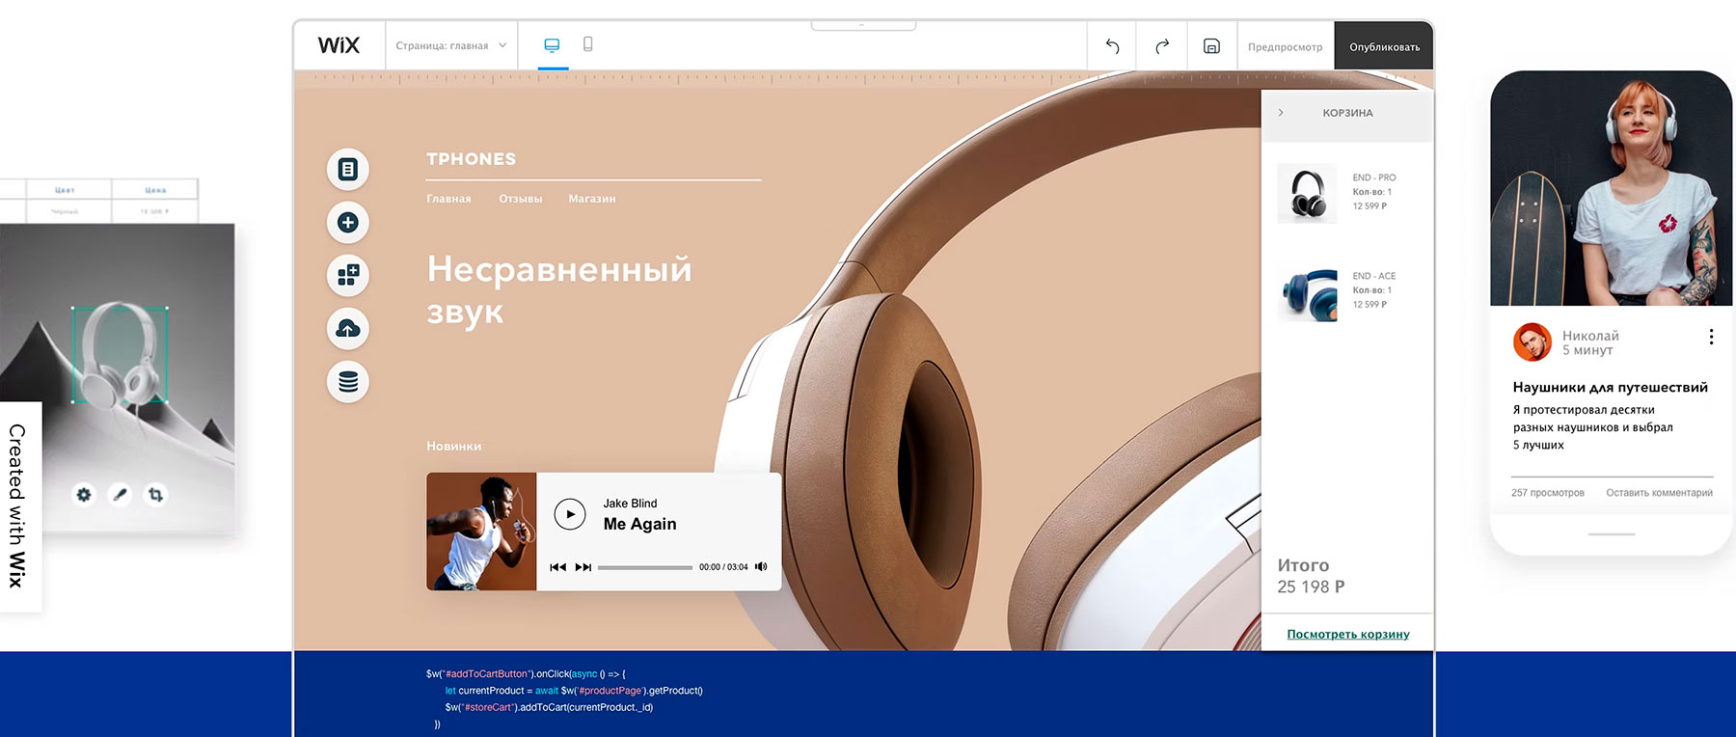Switch to mobile view mode
1736x737 pixels.
588,44
